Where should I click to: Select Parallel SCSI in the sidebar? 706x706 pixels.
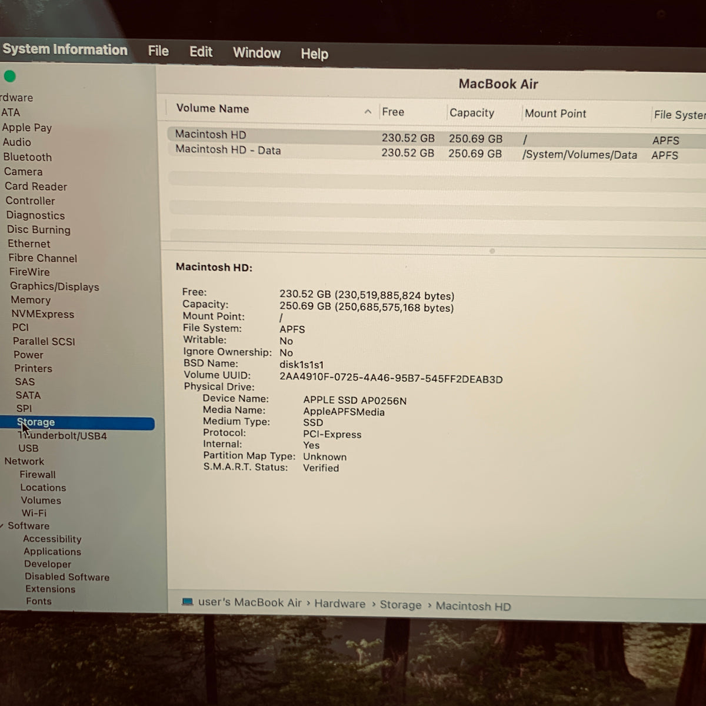click(44, 341)
